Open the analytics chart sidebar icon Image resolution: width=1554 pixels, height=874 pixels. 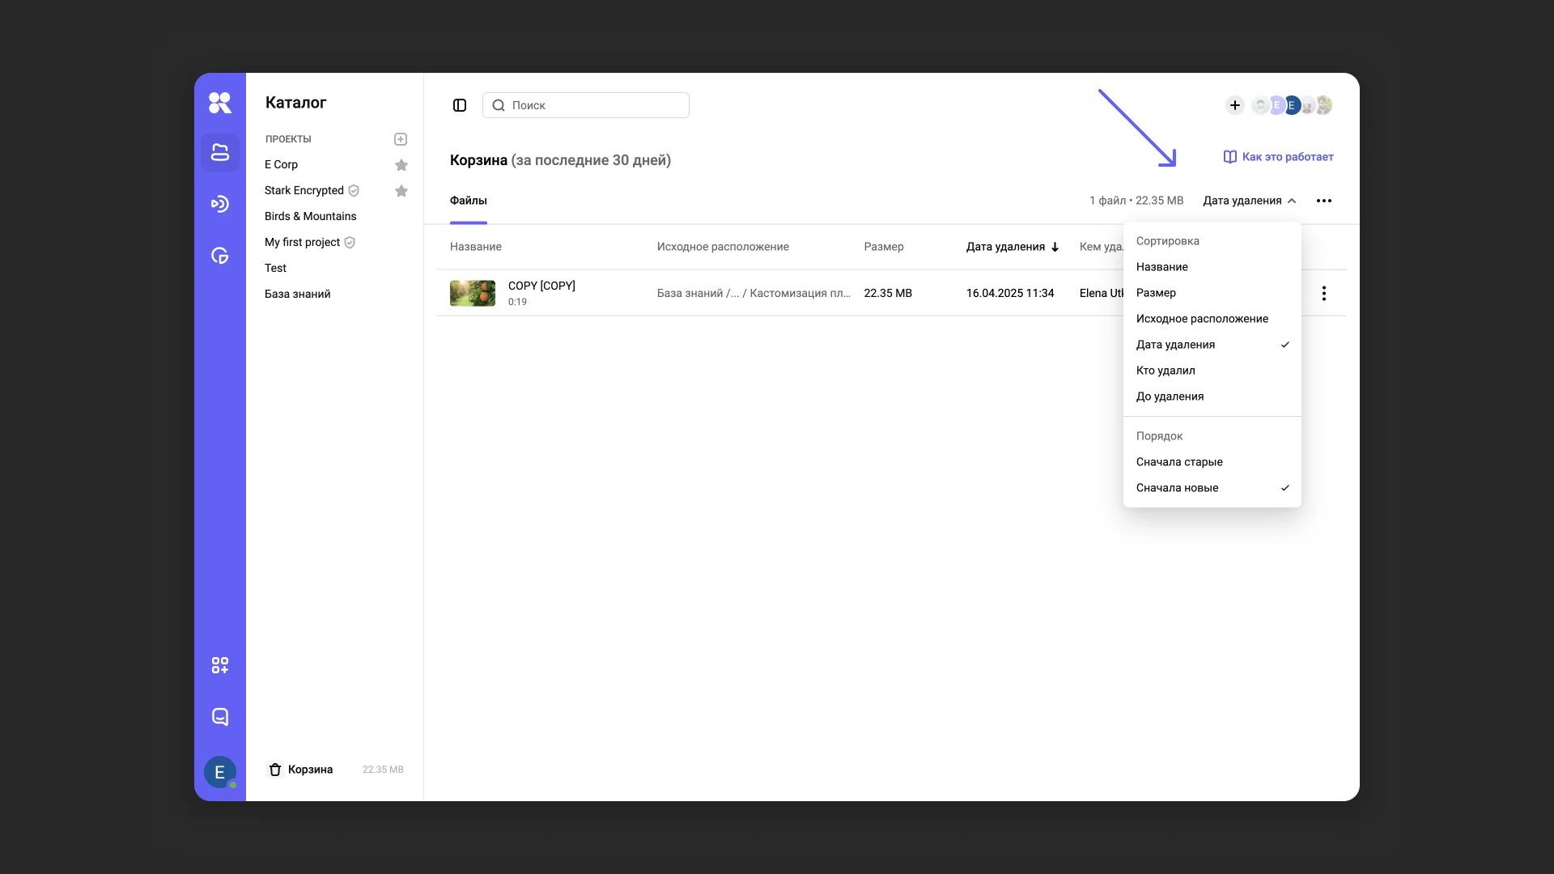point(220,256)
